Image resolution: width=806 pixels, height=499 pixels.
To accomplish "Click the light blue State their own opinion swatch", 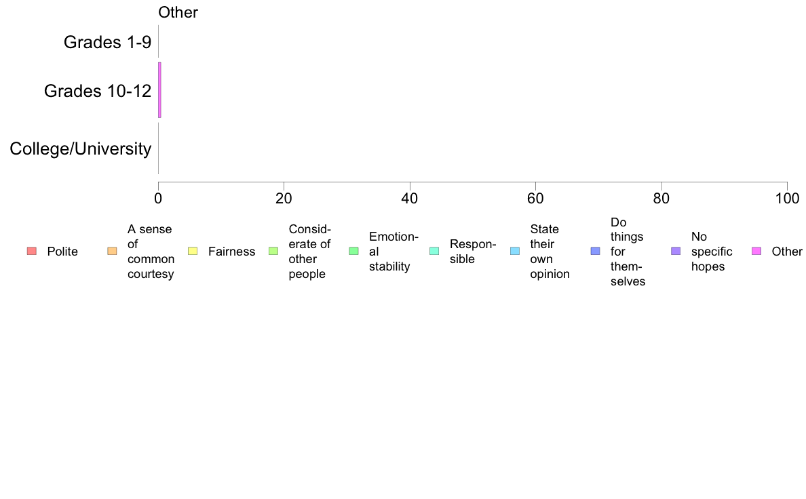I will pos(515,252).
